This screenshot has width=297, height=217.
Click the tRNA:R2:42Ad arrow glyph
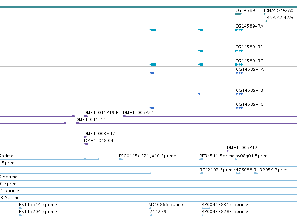pyautogui.click(x=265, y=14)
